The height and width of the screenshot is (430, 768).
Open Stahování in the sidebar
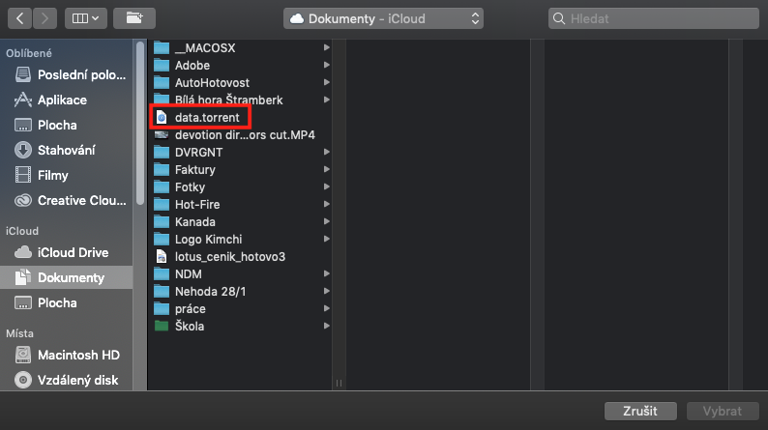66,150
